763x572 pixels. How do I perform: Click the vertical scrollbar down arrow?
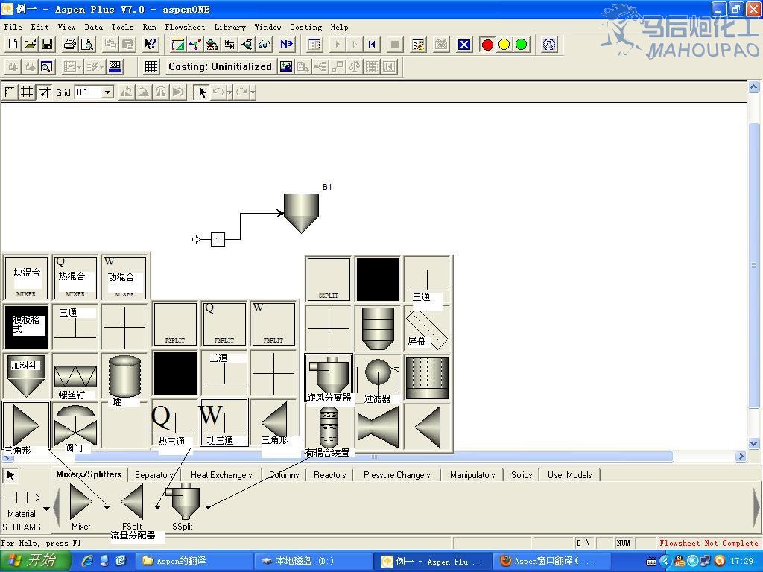pyautogui.click(x=754, y=443)
